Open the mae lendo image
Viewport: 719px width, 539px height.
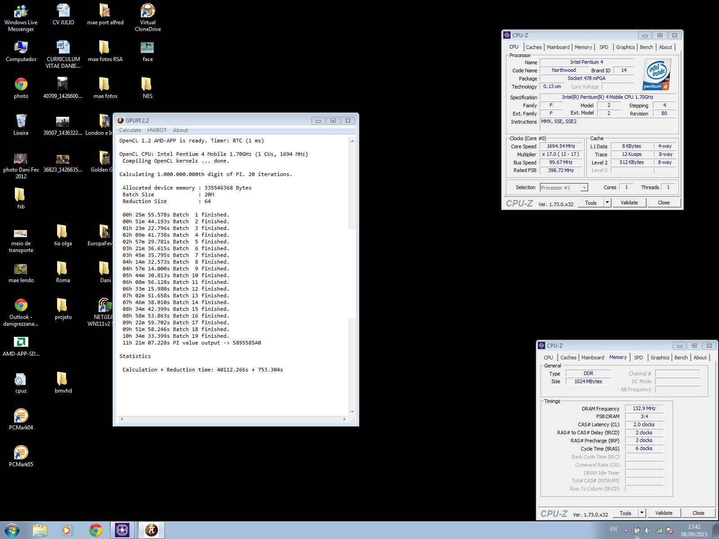[x=21, y=272]
